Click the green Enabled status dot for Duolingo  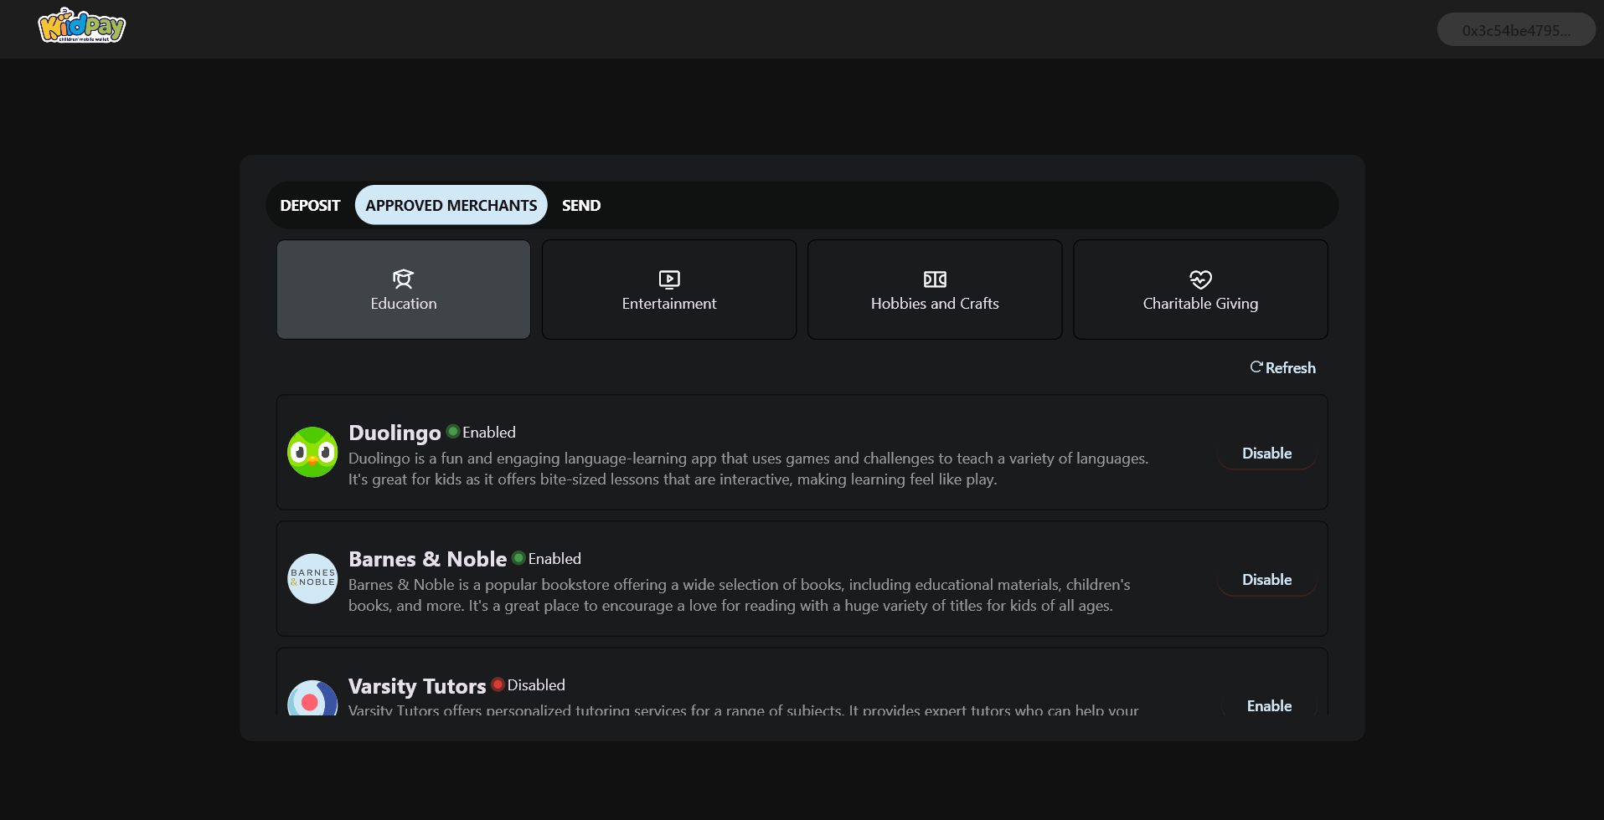453,431
